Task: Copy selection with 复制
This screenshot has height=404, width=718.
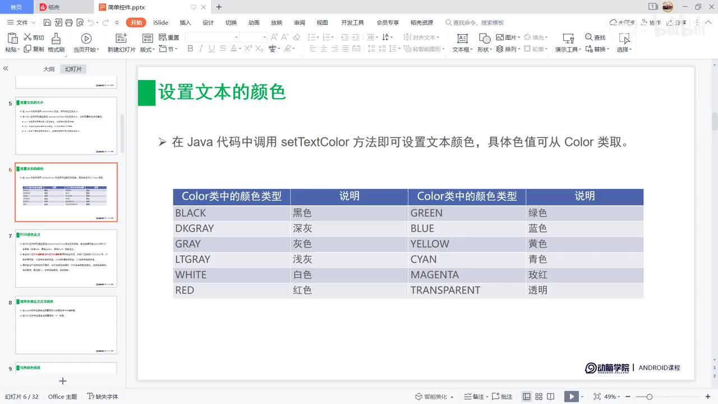Action: click(x=34, y=49)
